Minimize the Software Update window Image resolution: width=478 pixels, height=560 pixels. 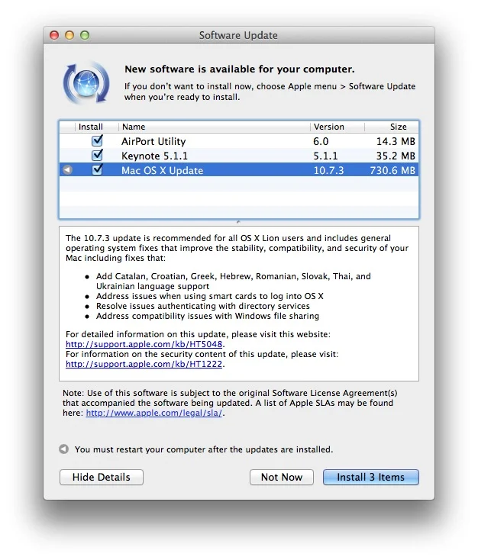pos(69,35)
